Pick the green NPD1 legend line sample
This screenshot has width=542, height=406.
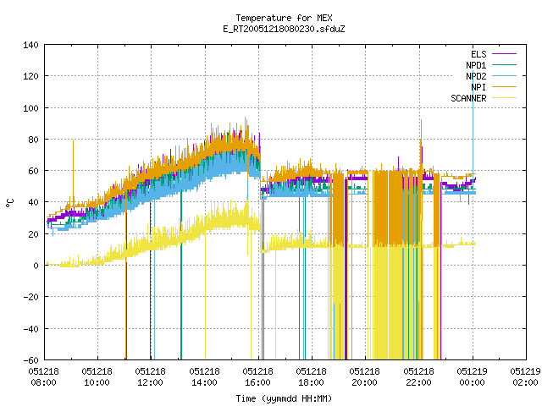tap(504, 64)
